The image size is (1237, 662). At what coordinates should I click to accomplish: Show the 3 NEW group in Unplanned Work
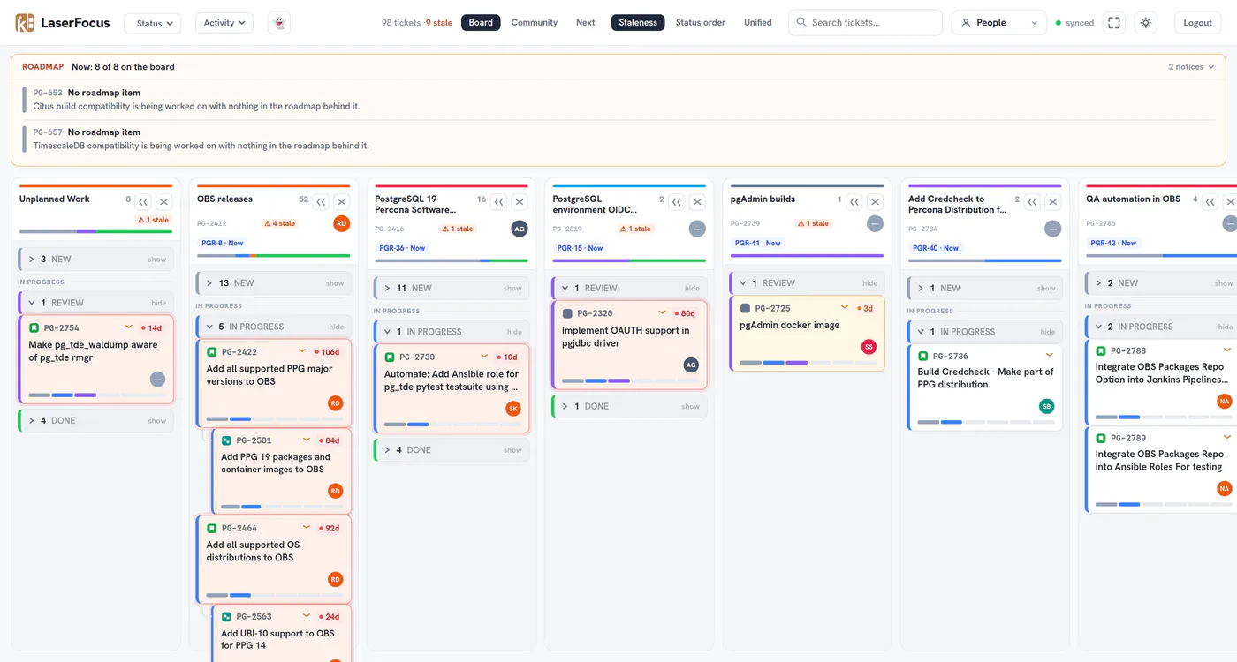coord(96,260)
